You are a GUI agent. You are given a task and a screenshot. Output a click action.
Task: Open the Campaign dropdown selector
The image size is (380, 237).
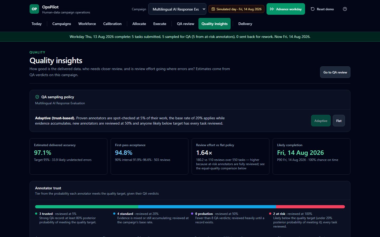tap(177, 9)
